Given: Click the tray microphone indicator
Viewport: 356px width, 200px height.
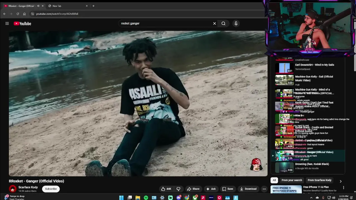Looking at the screenshot, I should pos(323,198).
